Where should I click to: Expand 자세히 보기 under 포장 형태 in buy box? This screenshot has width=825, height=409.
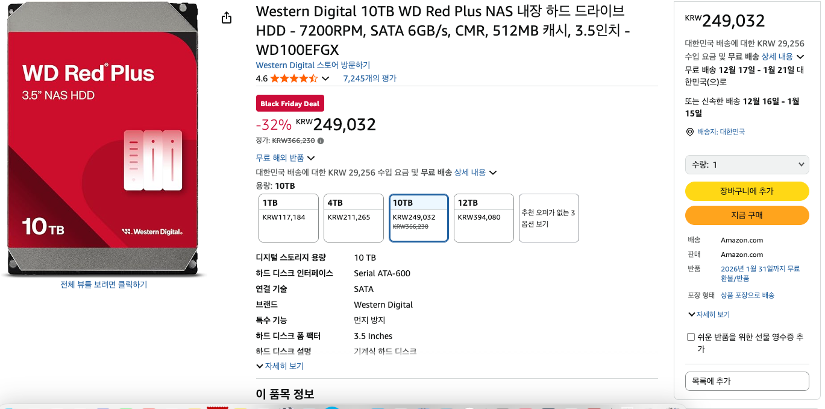pos(709,315)
